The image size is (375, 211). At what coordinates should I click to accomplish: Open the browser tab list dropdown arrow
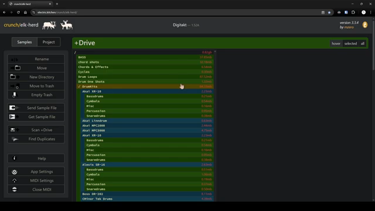click(4, 4)
